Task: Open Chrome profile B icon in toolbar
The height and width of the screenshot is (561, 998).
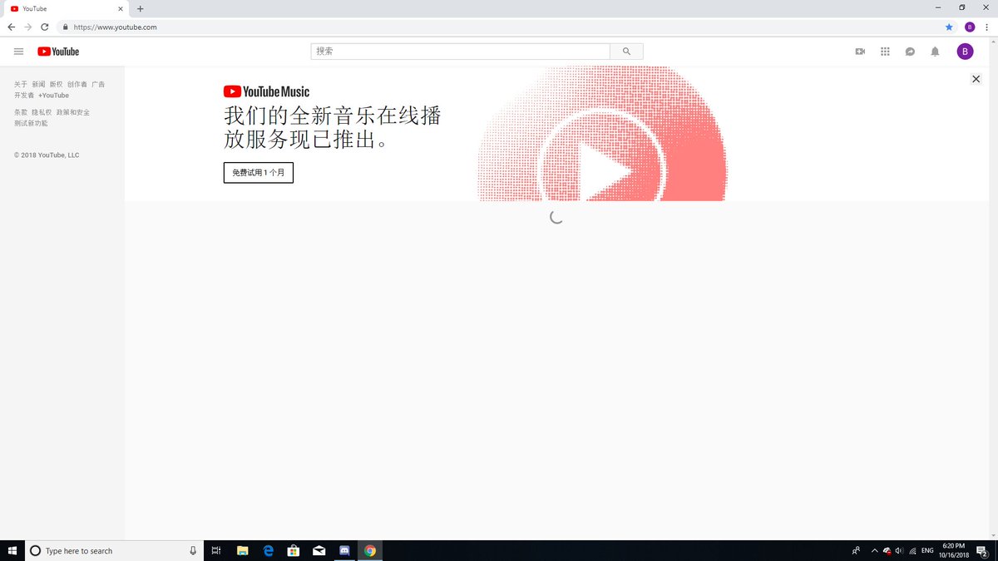Action: (970, 27)
